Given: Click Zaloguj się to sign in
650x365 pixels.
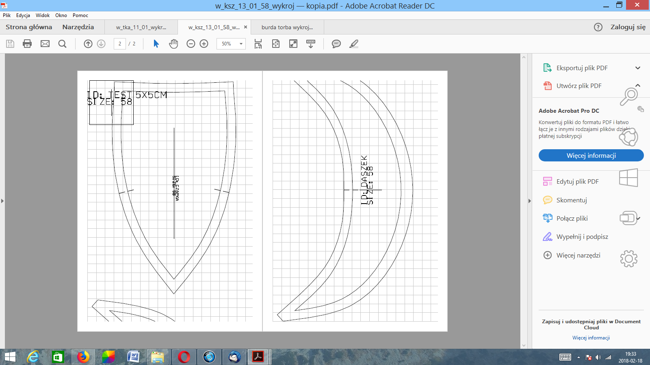Looking at the screenshot, I should click(x=628, y=27).
